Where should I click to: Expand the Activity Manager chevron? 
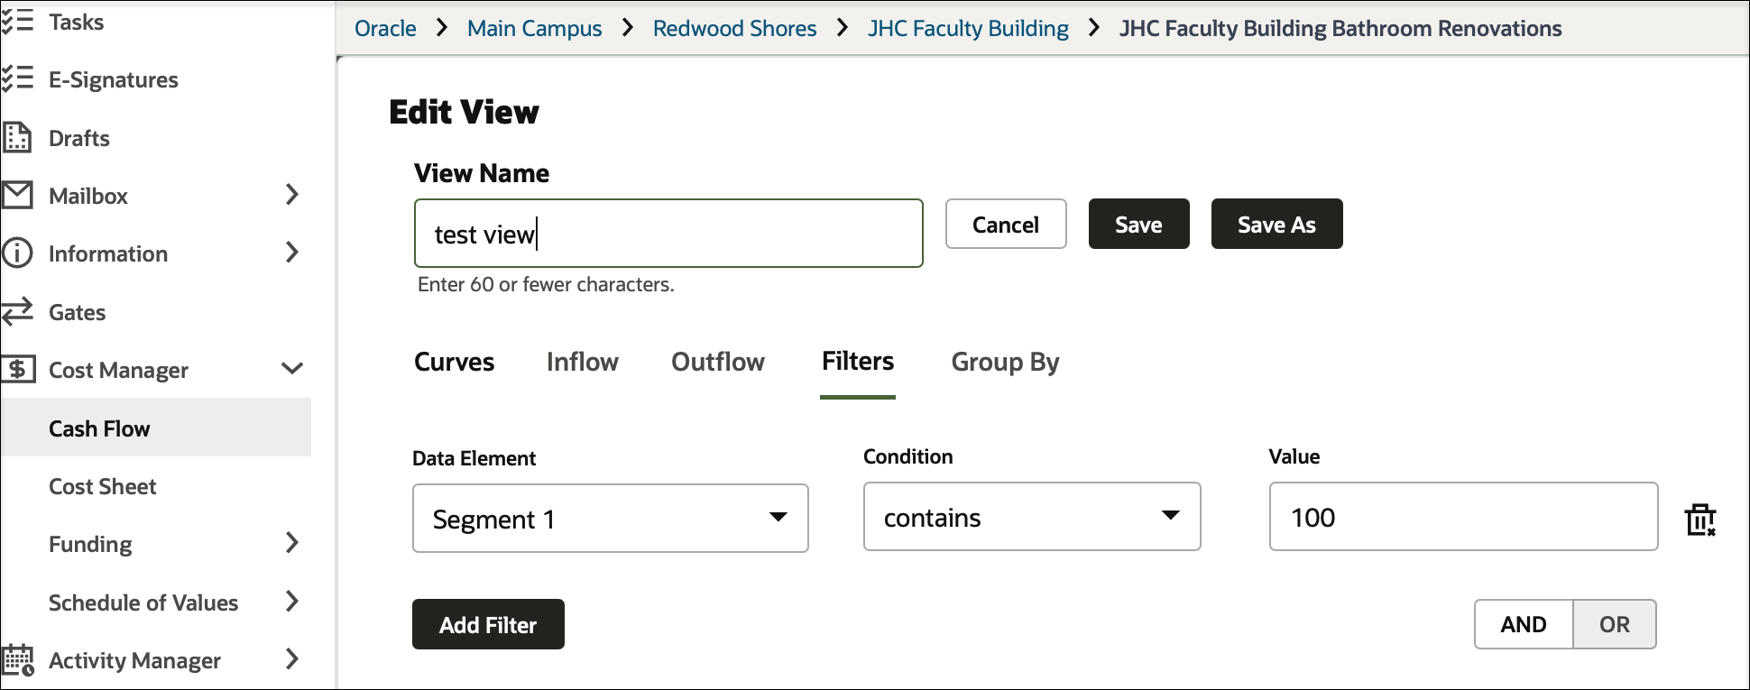(x=291, y=658)
